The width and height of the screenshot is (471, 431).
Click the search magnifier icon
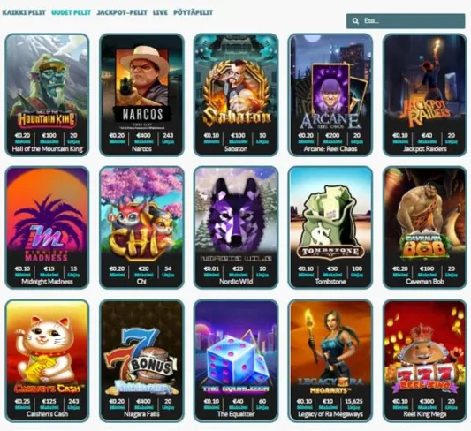tap(355, 21)
